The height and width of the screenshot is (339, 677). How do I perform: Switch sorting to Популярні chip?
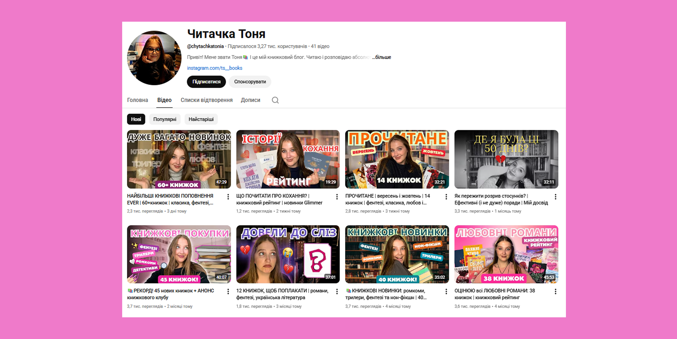point(165,119)
